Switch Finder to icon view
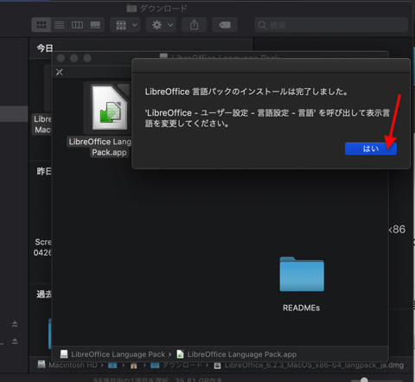Viewport: 415px width, 382px height. (x=41, y=25)
